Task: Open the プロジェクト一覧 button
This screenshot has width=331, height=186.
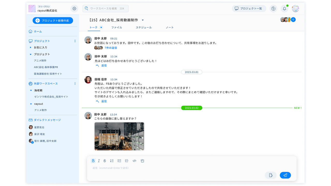Action: pyautogui.click(x=249, y=9)
